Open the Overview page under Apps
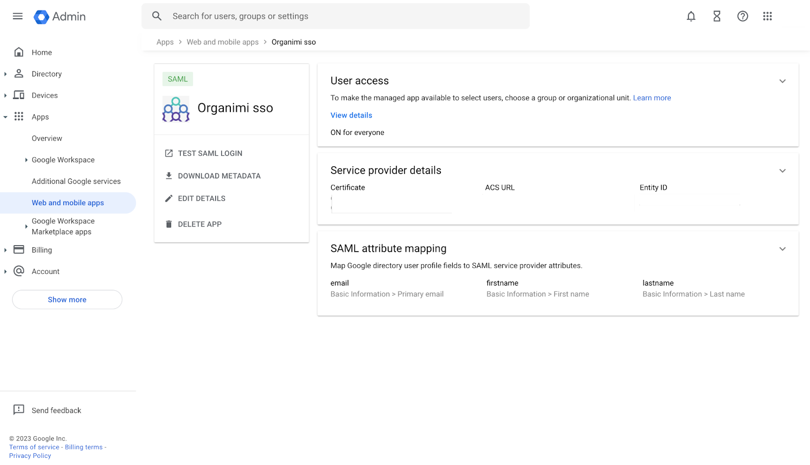Image resolution: width=810 pixels, height=465 pixels. [x=47, y=138]
